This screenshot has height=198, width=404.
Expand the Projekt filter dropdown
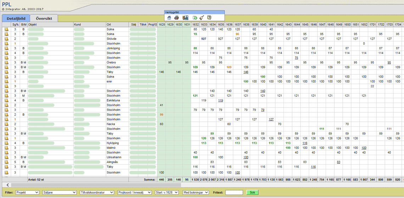pos(27,192)
